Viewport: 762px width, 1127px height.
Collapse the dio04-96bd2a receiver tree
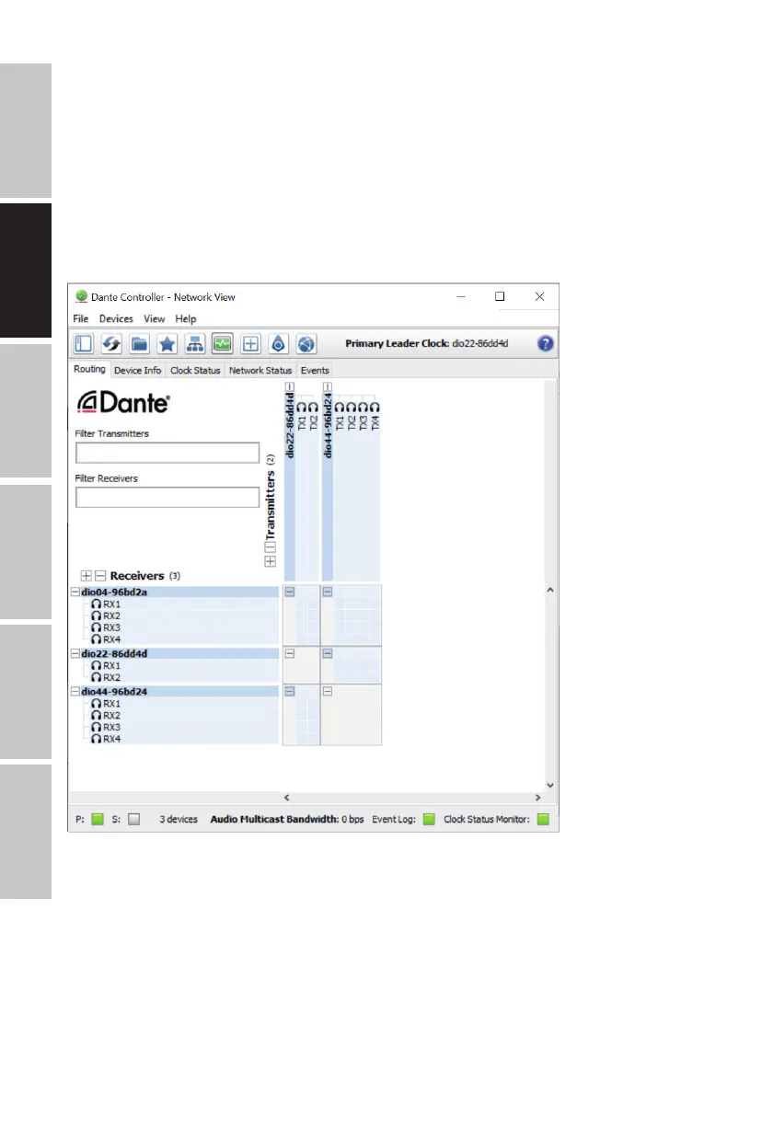coord(74,592)
